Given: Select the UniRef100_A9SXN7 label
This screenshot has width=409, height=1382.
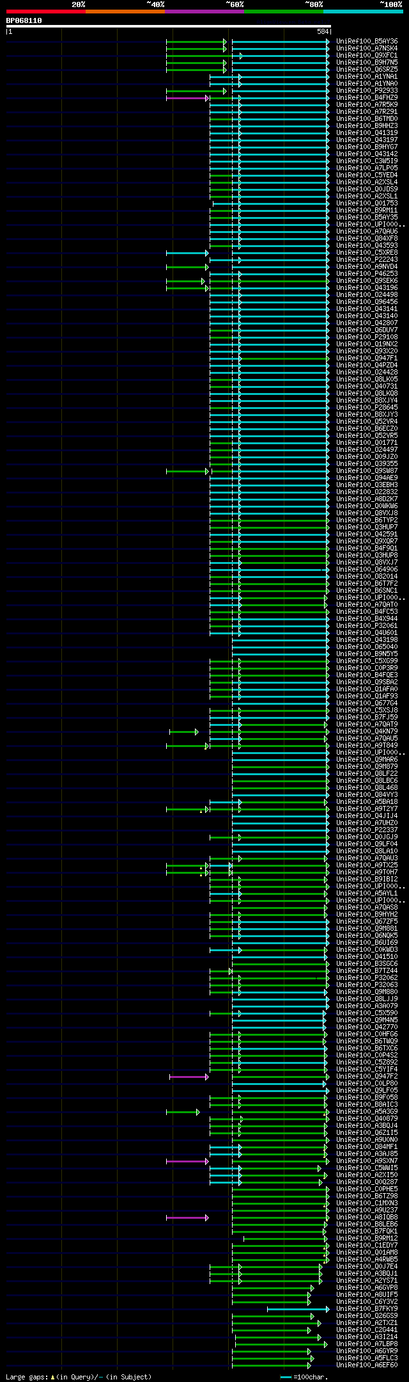Looking at the screenshot, I should coord(367,1161).
